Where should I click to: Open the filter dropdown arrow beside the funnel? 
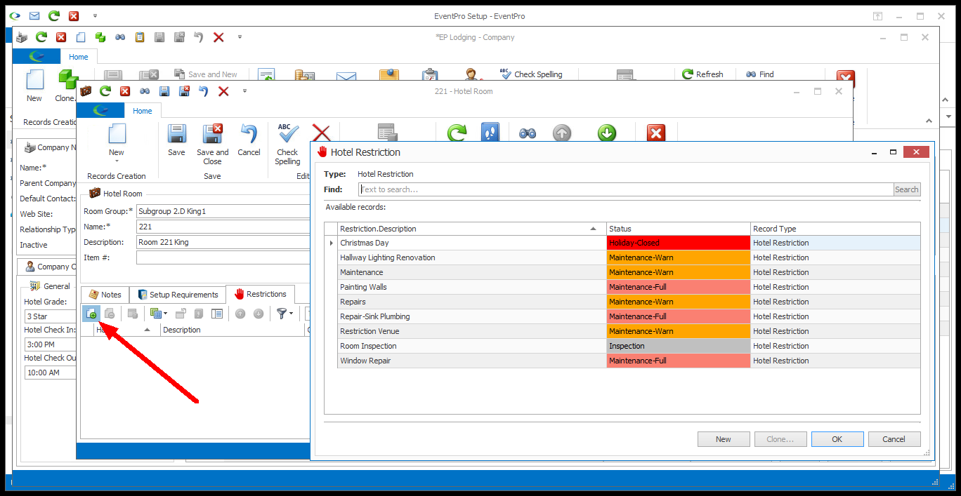tap(292, 314)
